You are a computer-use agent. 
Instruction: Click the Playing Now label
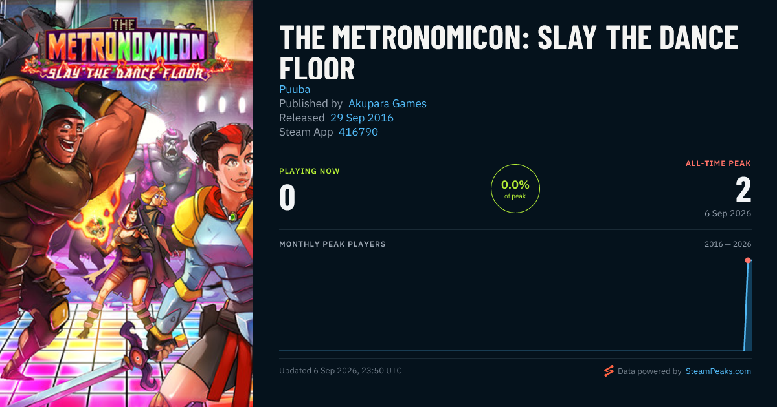tap(310, 171)
